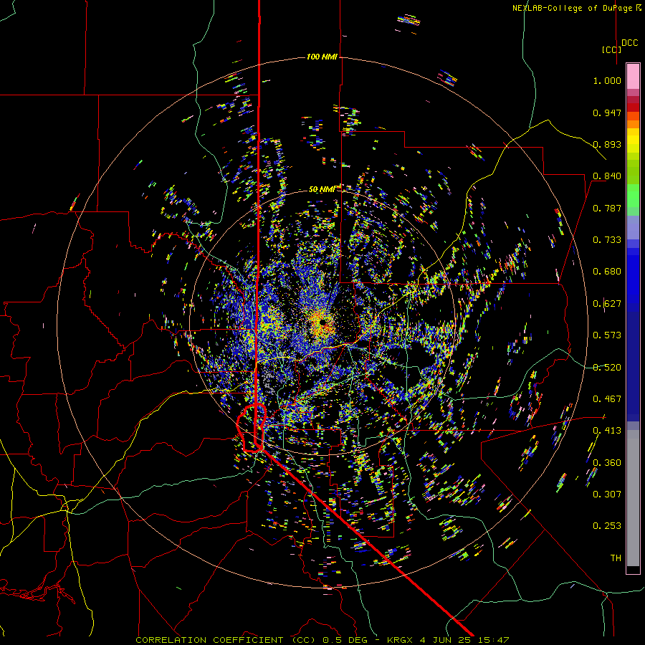645x645 pixels.
Task: Click the 0.840 color scale value
Action: click(x=607, y=176)
